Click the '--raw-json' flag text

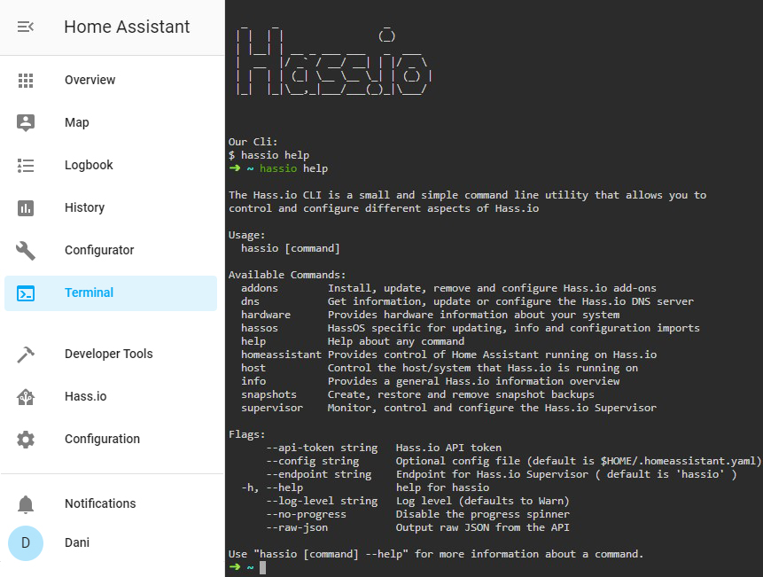coord(297,527)
